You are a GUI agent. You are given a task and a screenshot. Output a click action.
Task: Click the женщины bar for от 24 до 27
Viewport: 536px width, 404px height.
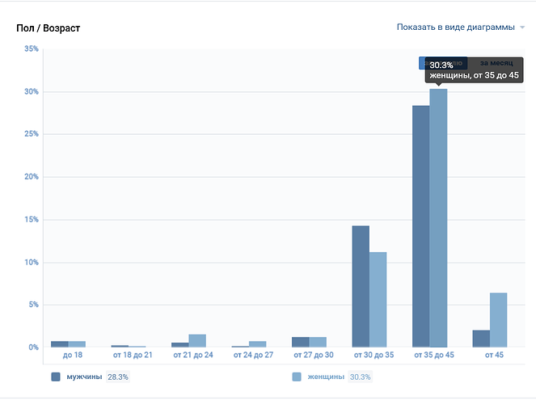click(257, 344)
